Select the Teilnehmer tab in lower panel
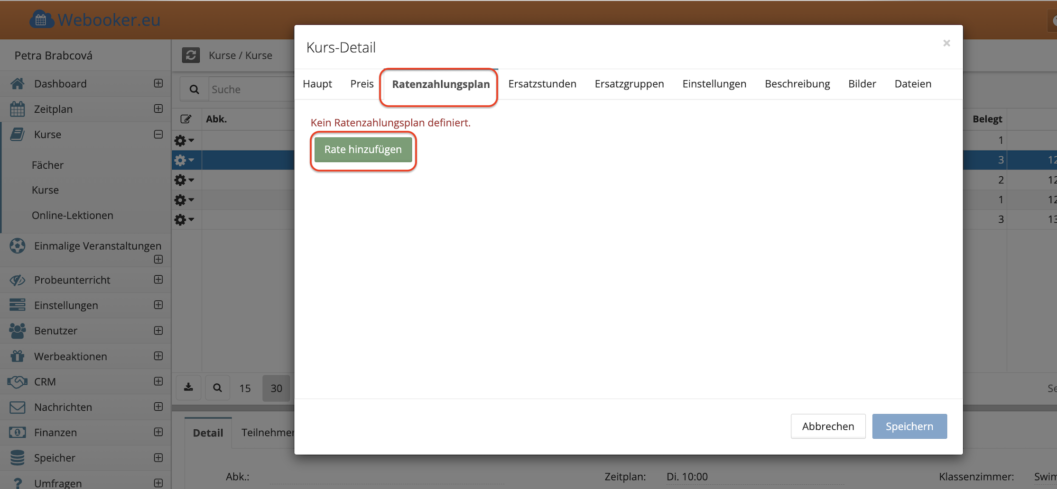 click(268, 433)
